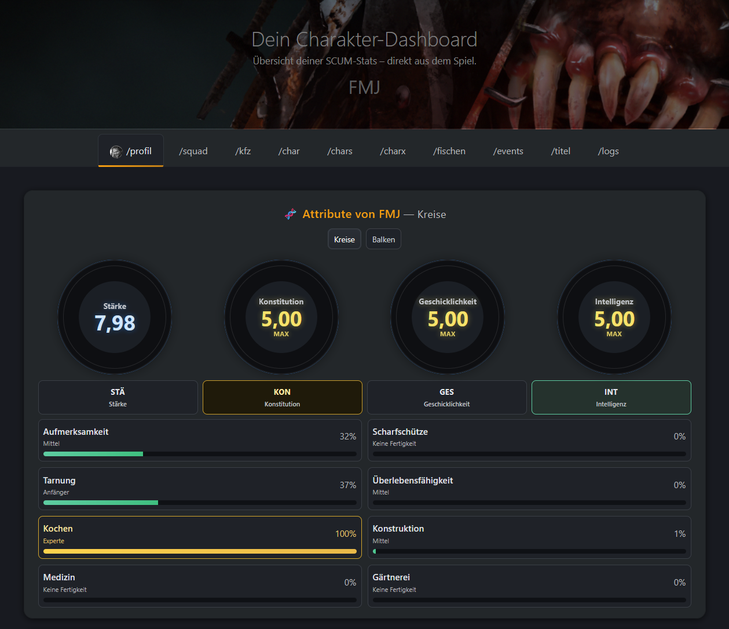The height and width of the screenshot is (629, 729).
Task: Open the /char tab
Action: click(289, 151)
